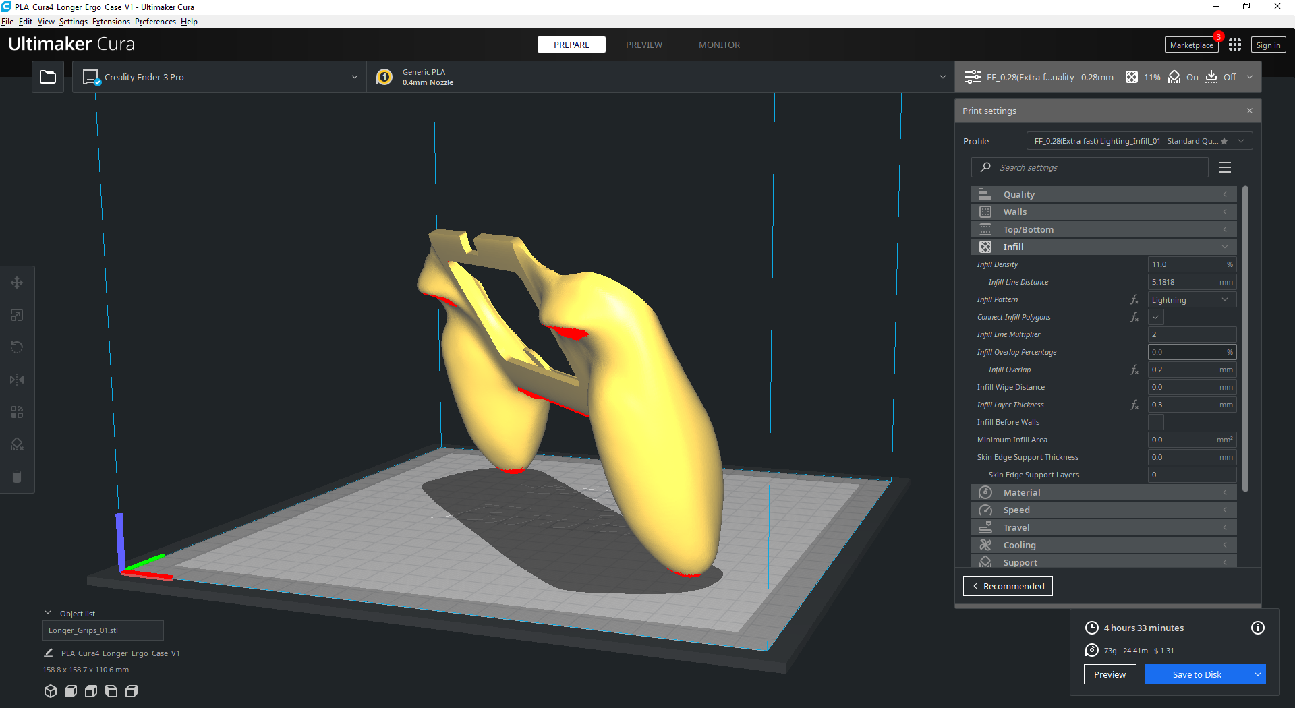Expand the Quality settings category
Screen dimensions: 1295x708
coord(1103,194)
